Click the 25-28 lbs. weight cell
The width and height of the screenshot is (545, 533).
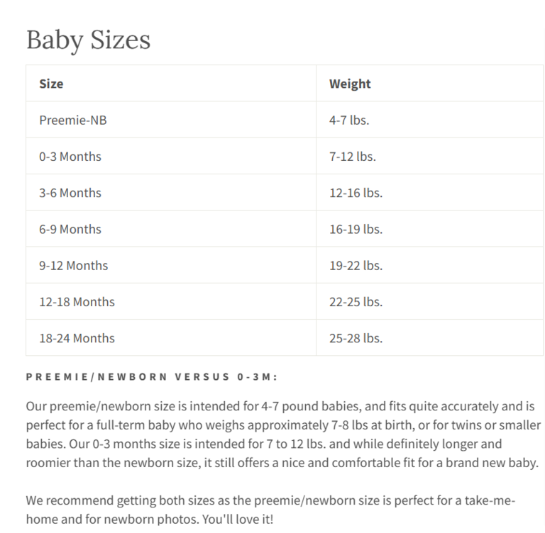click(x=356, y=338)
